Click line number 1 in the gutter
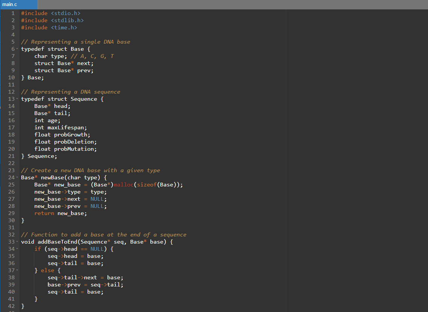The image size is (428, 312). click(13, 13)
